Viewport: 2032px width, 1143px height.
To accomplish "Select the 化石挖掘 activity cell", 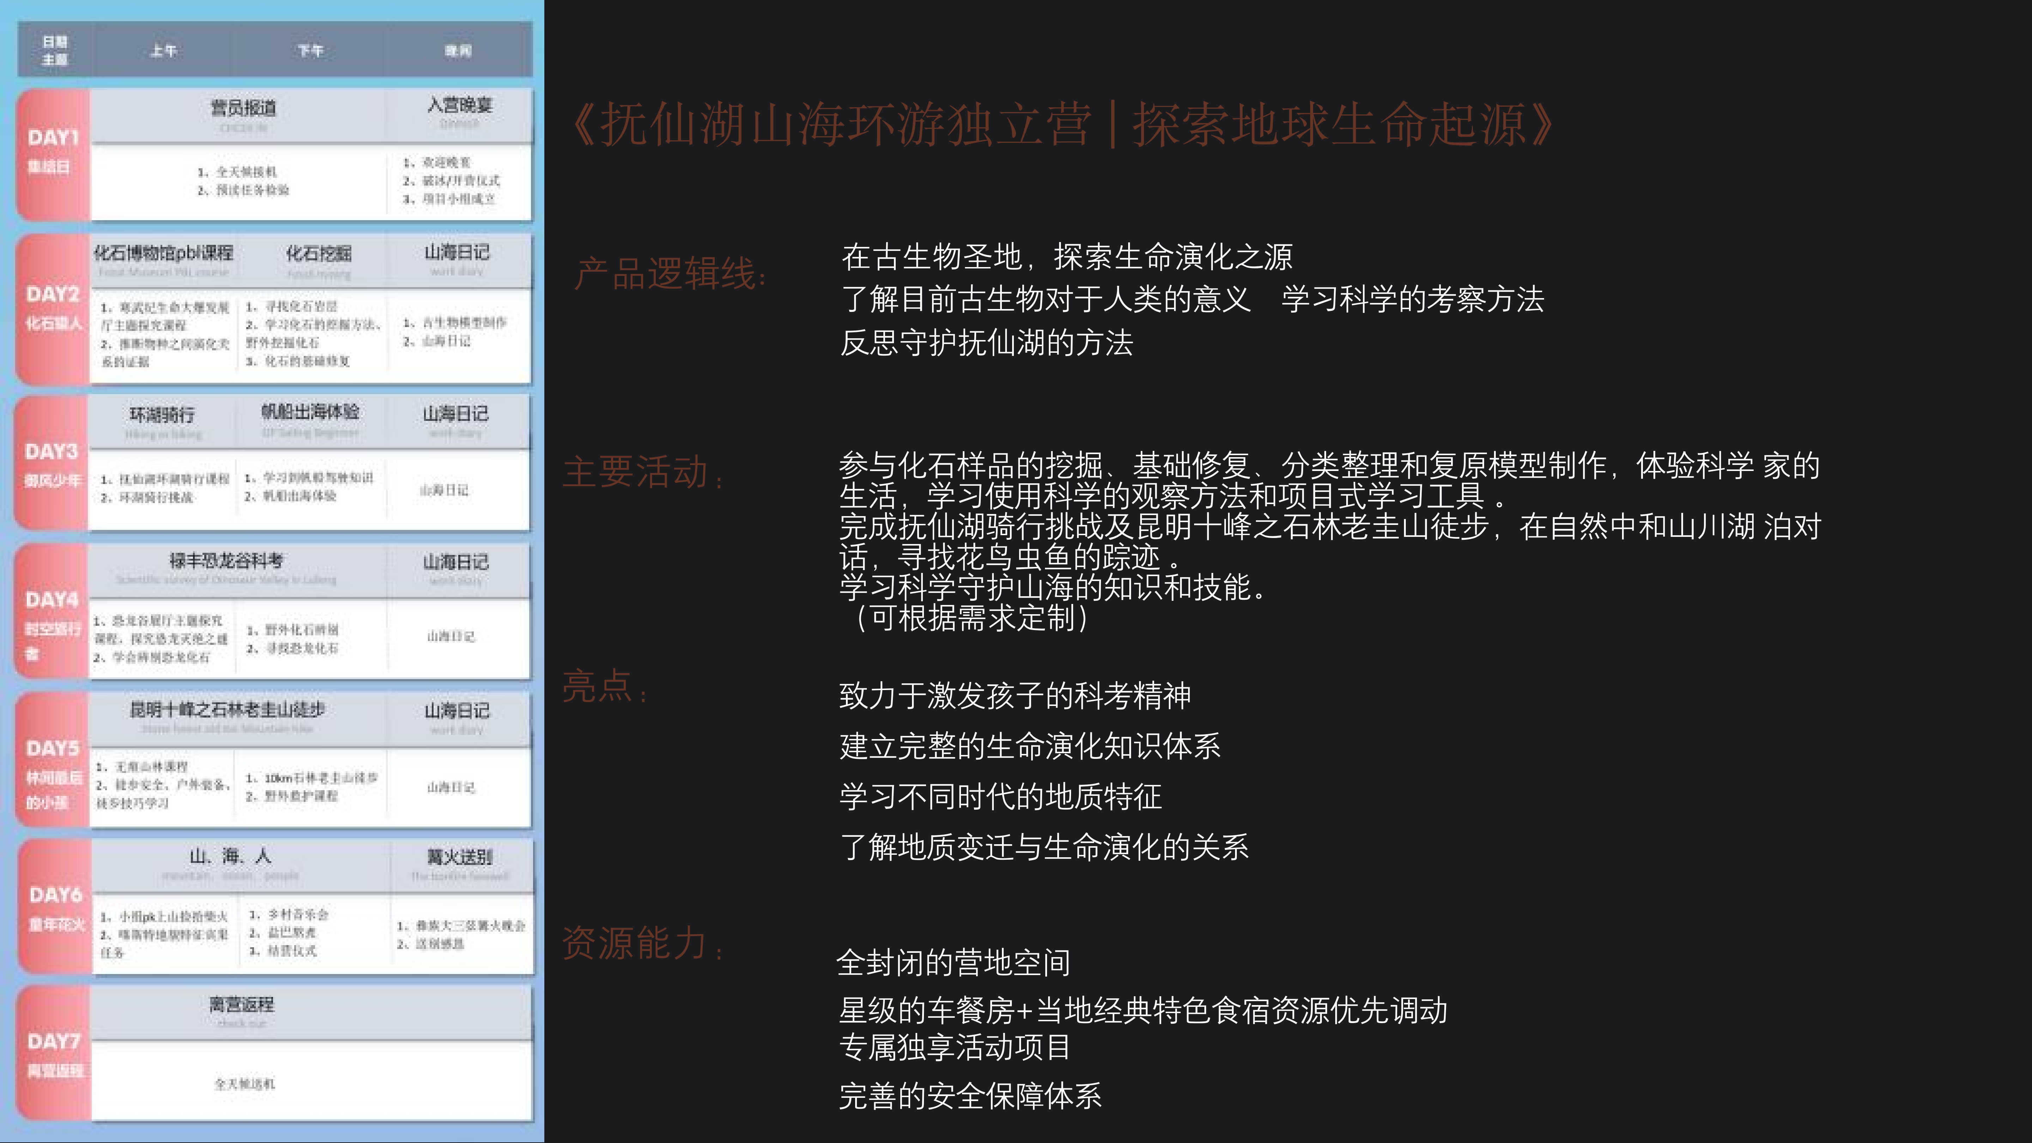I will [x=318, y=254].
